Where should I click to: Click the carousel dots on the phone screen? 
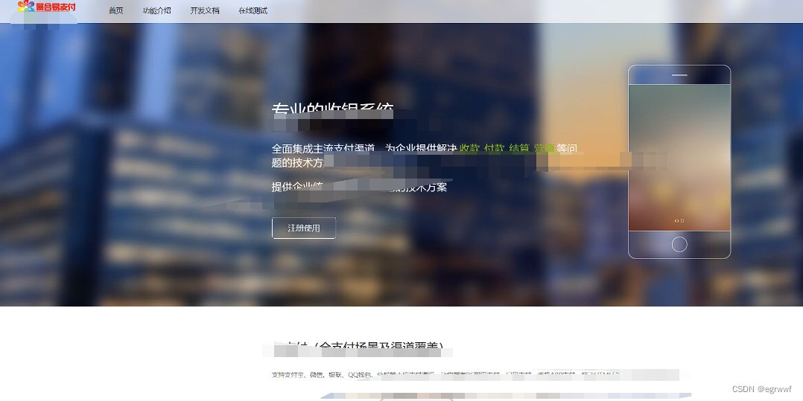[679, 221]
